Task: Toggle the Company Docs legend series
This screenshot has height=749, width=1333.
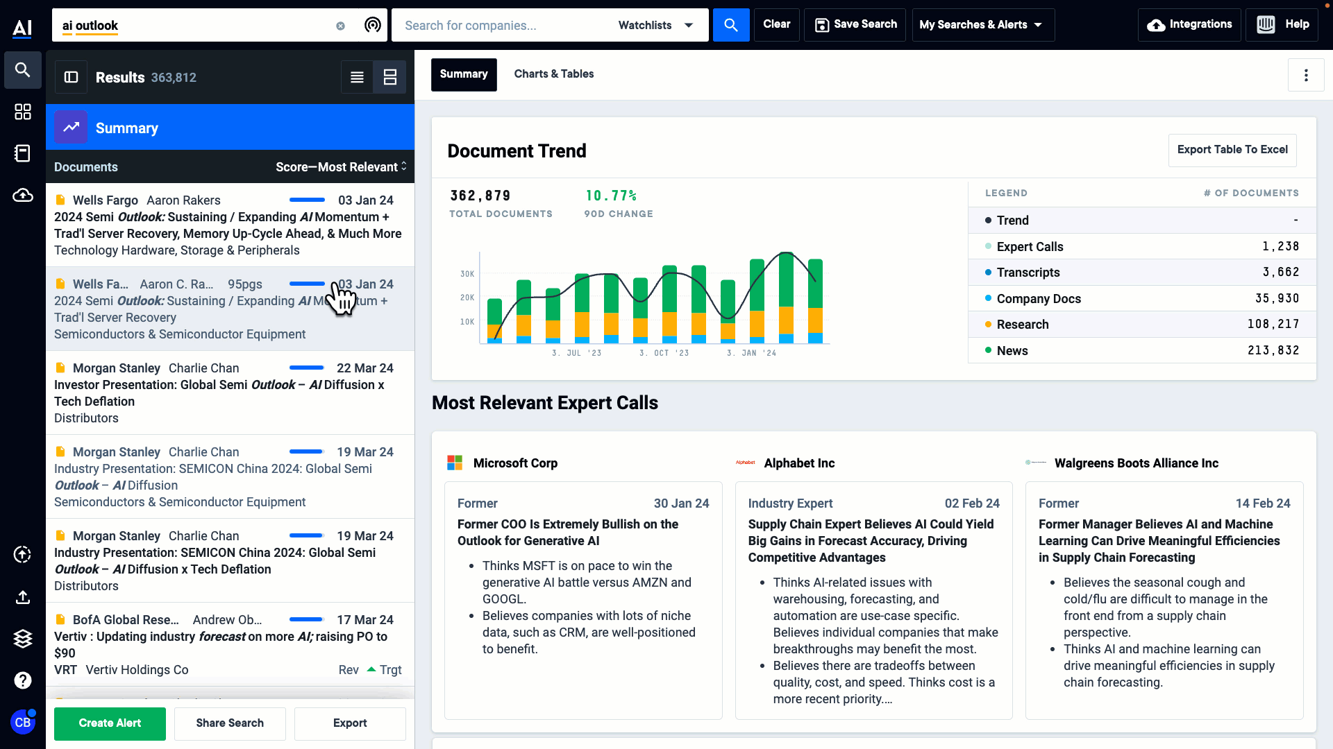Action: (x=1142, y=299)
